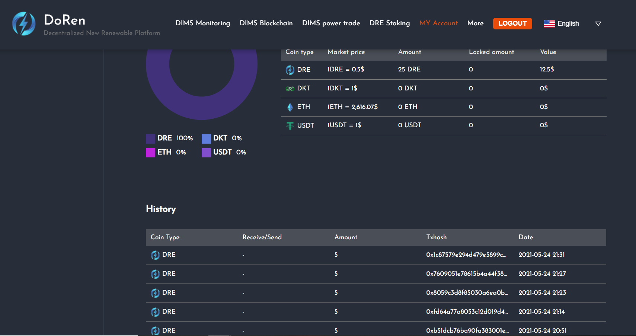Click DRE icon in the 21:23 history row

(x=155, y=293)
